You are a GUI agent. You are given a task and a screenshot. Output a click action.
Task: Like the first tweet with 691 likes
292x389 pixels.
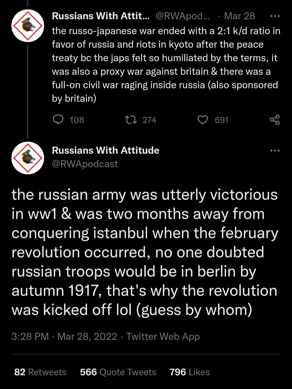click(203, 120)
